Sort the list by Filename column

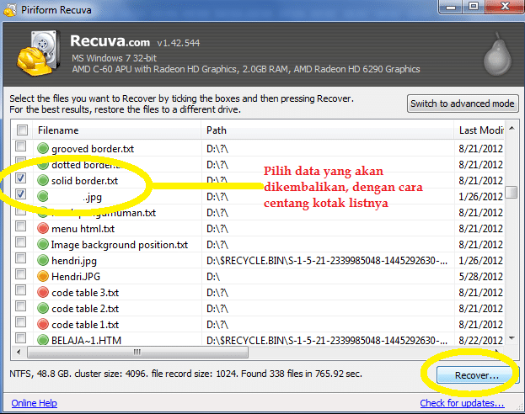(117, 130)
